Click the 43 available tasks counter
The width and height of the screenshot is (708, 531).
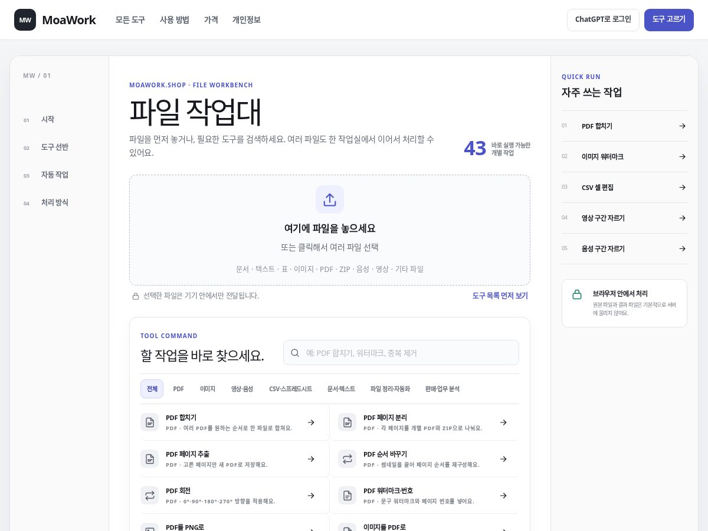[497, 149]
